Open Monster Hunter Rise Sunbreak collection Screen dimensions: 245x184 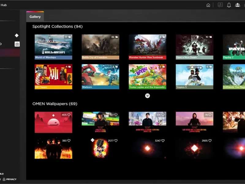[x=148, y=47]
